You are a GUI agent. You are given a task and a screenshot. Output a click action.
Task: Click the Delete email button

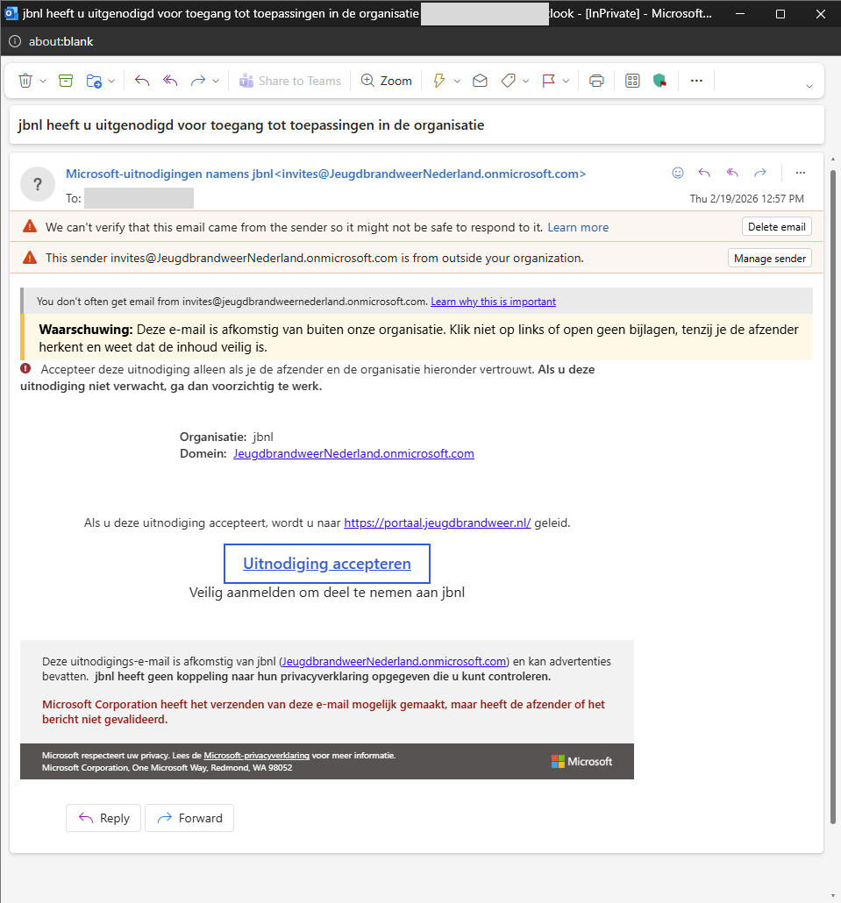[776, 227]
